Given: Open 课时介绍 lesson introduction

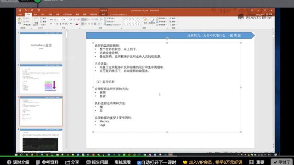Looking at the screenshot, I should 18,162.
